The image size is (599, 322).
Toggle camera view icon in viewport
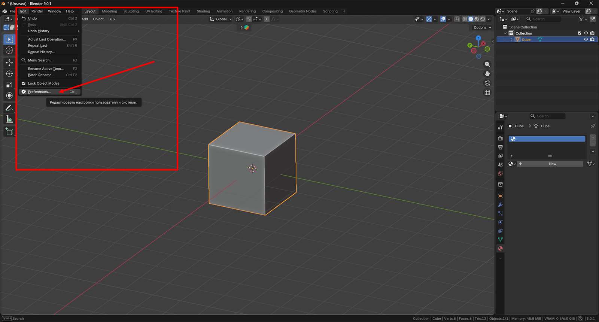pyautogui.click(x=487, y=83)
